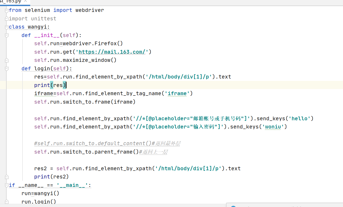Click fold end marker at print(res2) line
This screenshot has width=343, height=207.
click(7, 177)
